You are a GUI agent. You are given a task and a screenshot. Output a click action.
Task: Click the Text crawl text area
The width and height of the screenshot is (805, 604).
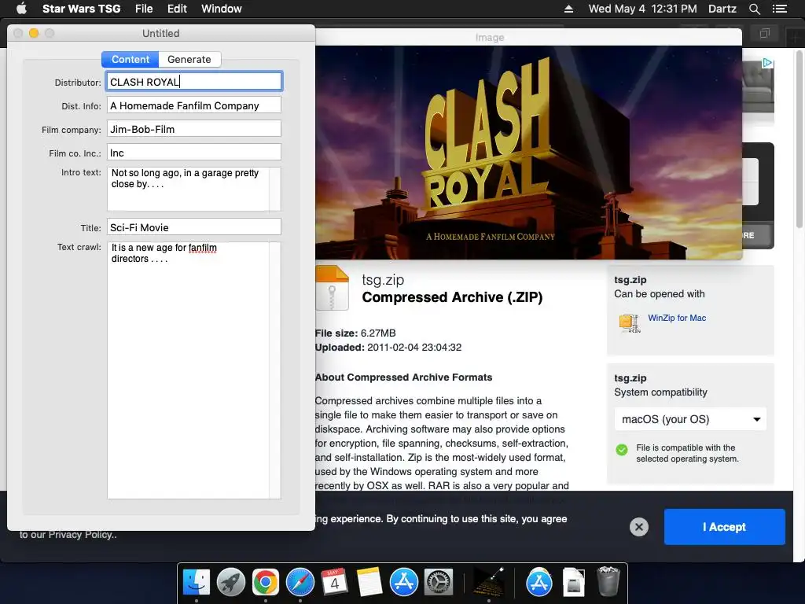point(194,370)
